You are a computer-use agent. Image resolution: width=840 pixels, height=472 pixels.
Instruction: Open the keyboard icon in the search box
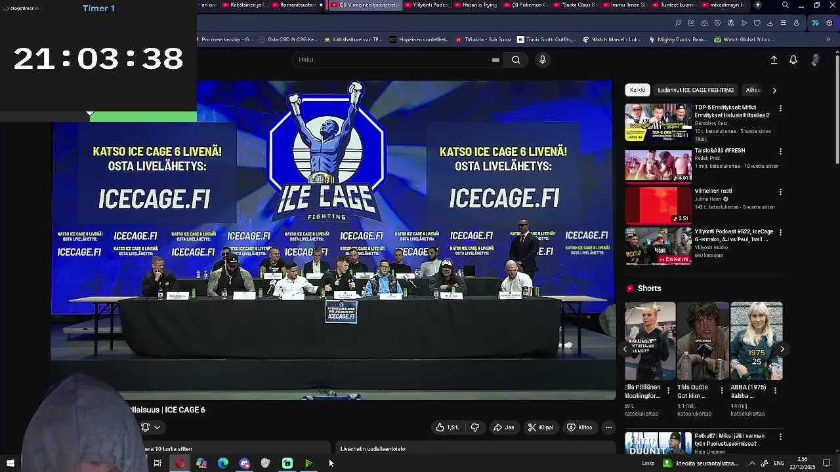(x=495, y=60)
